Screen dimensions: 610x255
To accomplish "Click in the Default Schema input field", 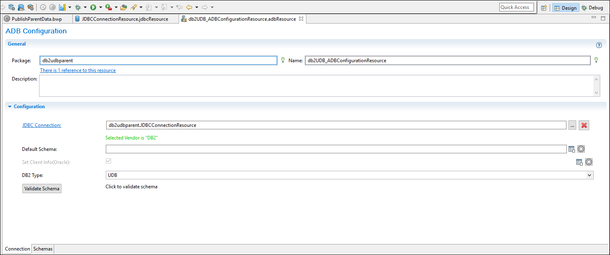I will [x=336, y=149].
